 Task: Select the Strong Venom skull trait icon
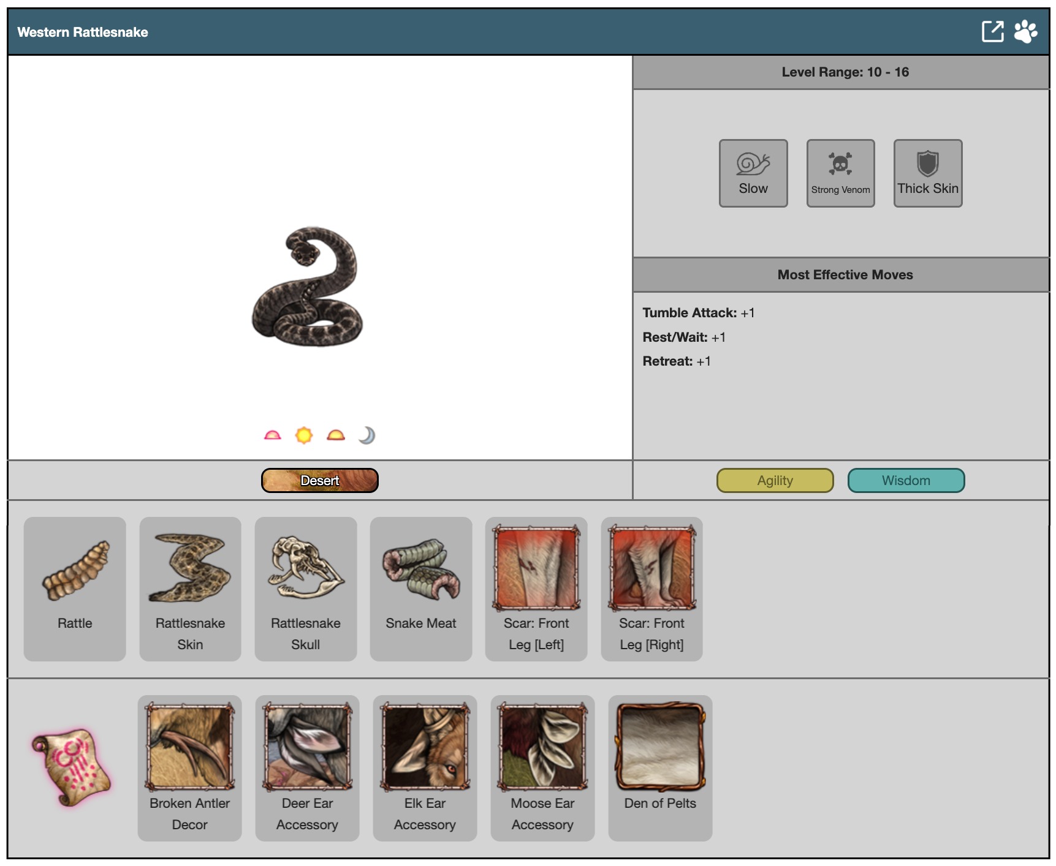(840, 173)
